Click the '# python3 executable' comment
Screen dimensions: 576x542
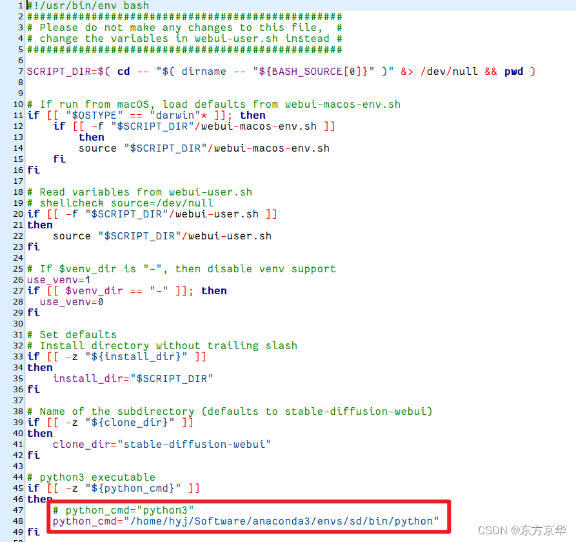(x=91, y=477)
